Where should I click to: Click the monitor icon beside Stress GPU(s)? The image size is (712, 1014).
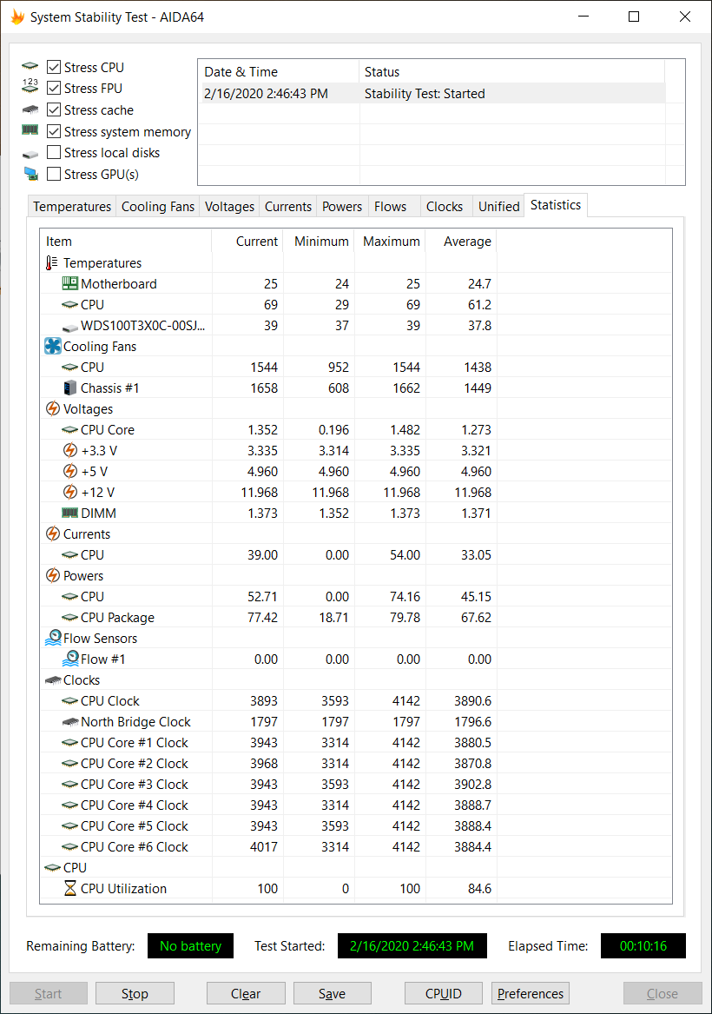pyautogui.click(x=30, y=173)
